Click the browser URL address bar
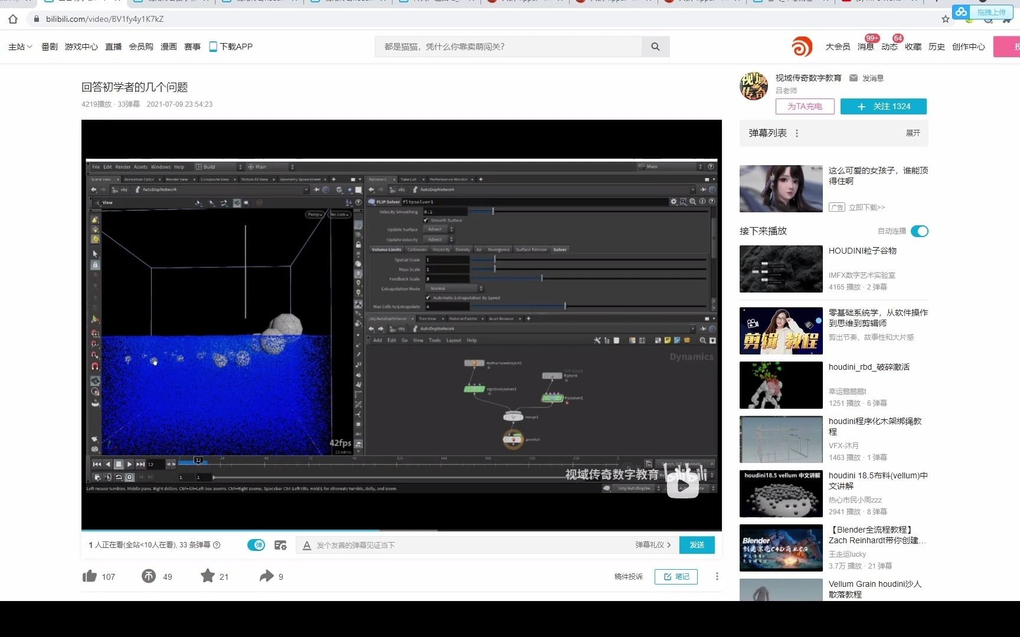 click(x=484, y=19)
